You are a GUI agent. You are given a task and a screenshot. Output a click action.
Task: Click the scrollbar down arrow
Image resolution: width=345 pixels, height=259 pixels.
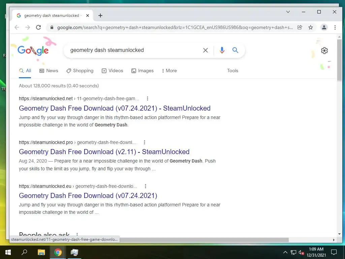(339, 234)
